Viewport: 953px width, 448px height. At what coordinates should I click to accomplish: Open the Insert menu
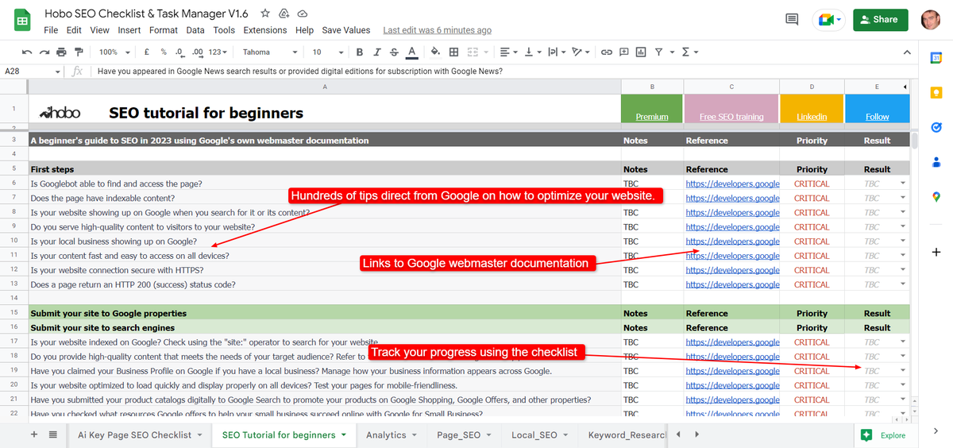coord(129,30)
